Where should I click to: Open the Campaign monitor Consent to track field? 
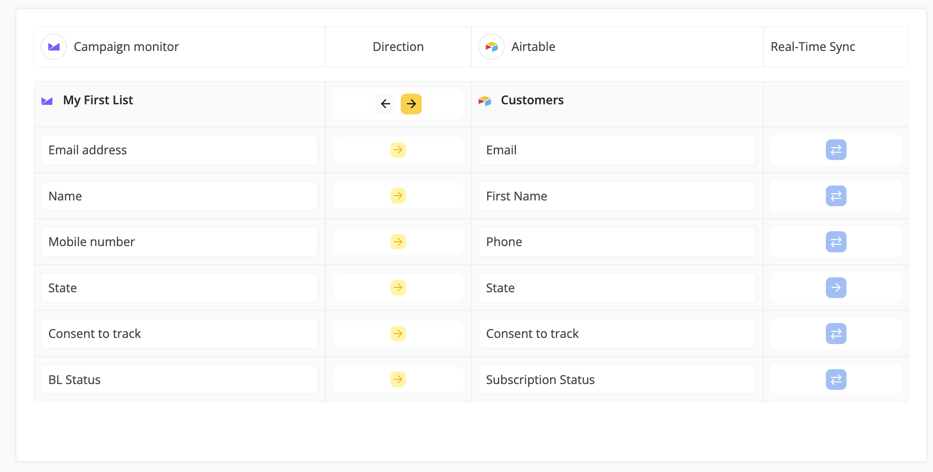pos(179,334)
